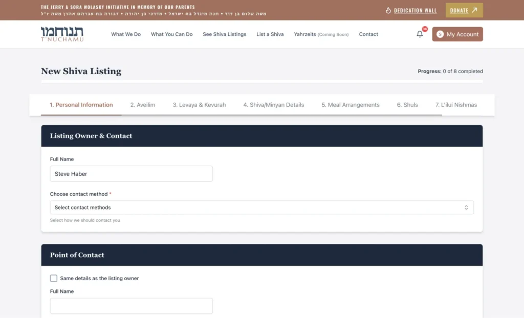Select the Meal Arrangements tab
Viewport: 524px width, 318px height.
[x=351, y=105]
